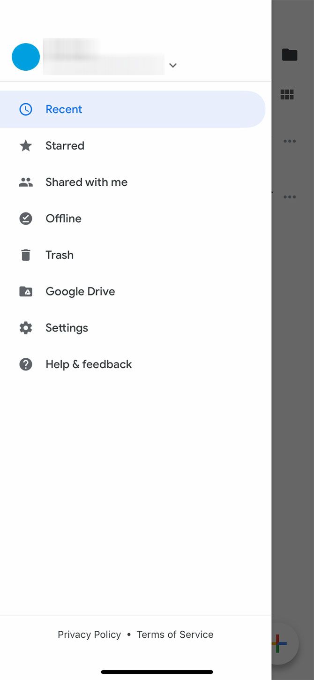Open the Recent files view
The height and width of the screenshot is (680, 314).
click(x=133, y=109)
